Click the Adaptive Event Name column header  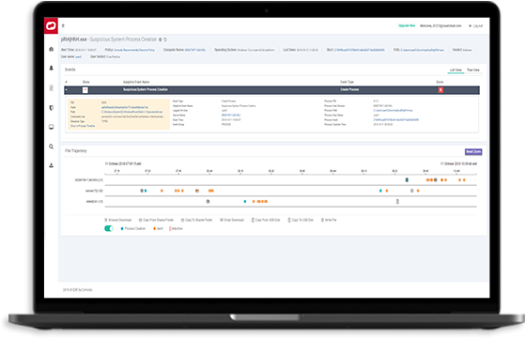tap(136, 82)
